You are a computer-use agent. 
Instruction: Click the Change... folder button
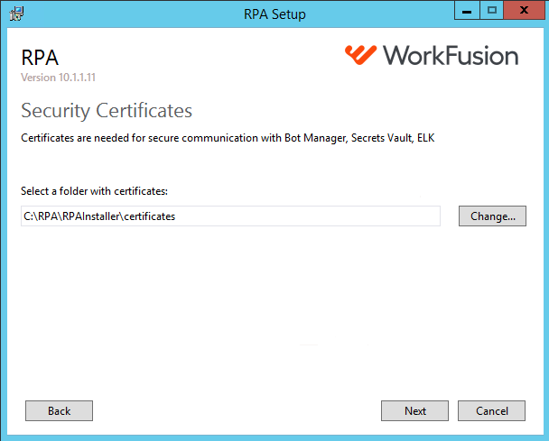tap(492, 216)
